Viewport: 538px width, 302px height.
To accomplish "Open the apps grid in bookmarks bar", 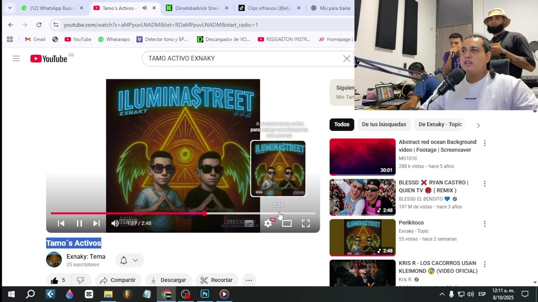I will point(10,39).
